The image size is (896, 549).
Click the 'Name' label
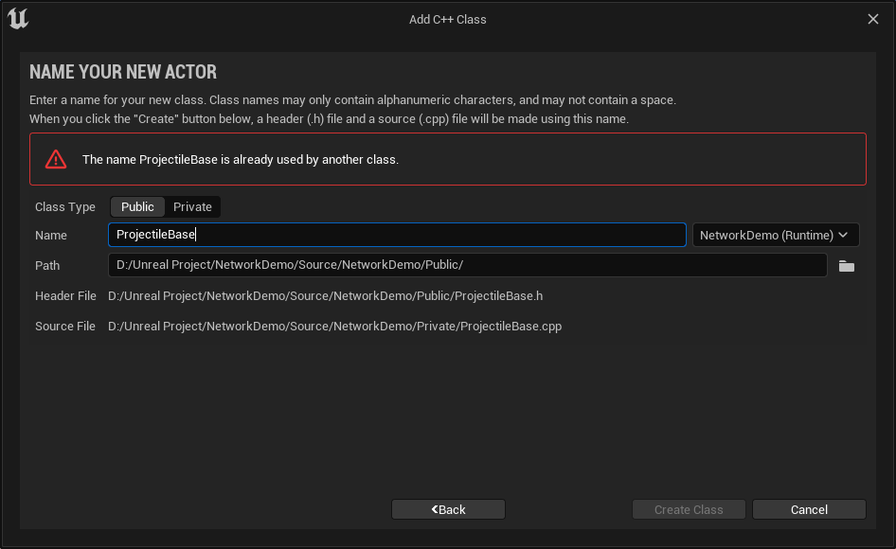[x=51, y=236]
